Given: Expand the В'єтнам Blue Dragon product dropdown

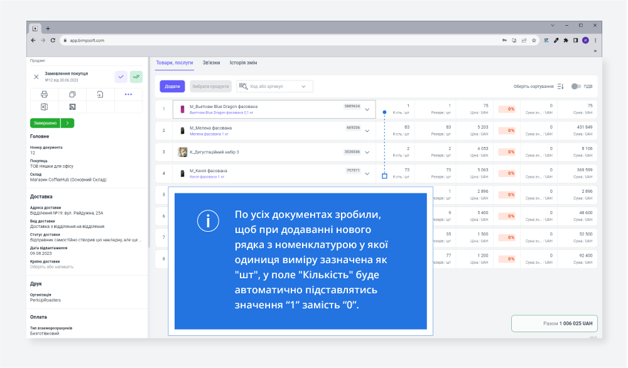Looking at the screenshot, I should click(367, 109).
